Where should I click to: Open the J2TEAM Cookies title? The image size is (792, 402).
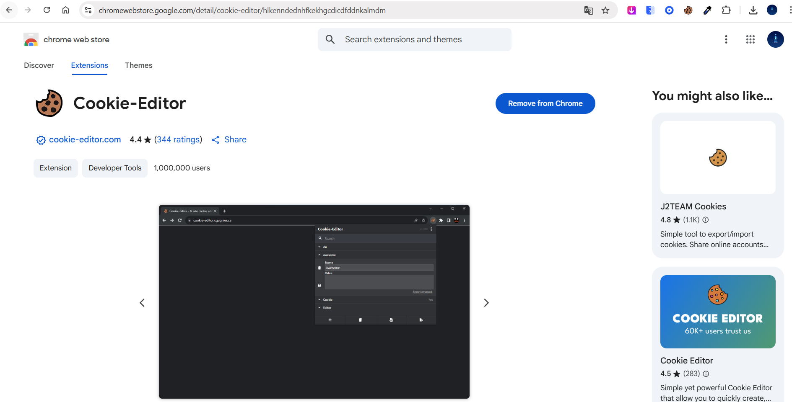(693, 206)
